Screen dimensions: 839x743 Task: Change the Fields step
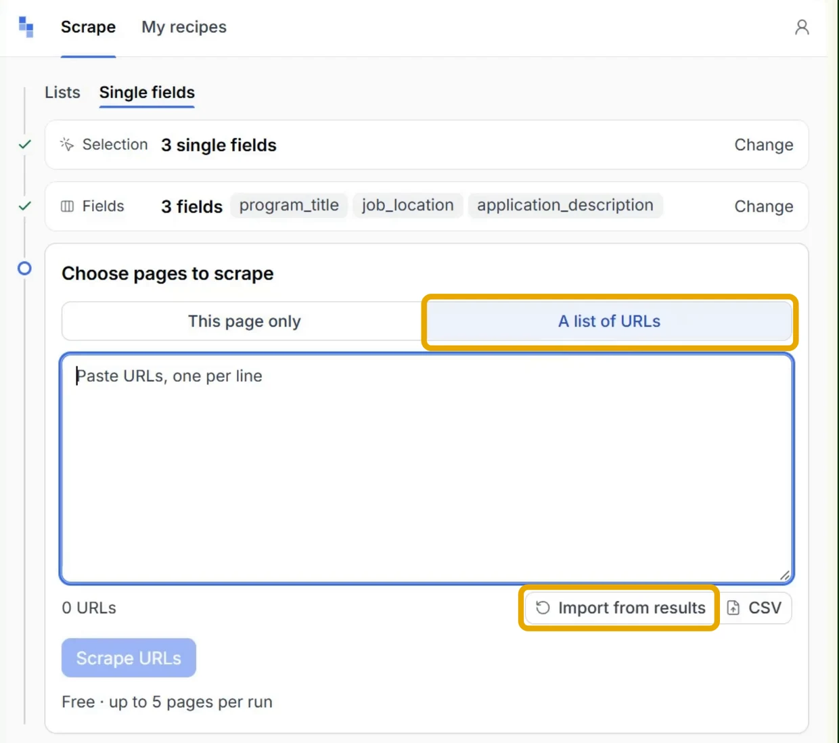[763, 206]
